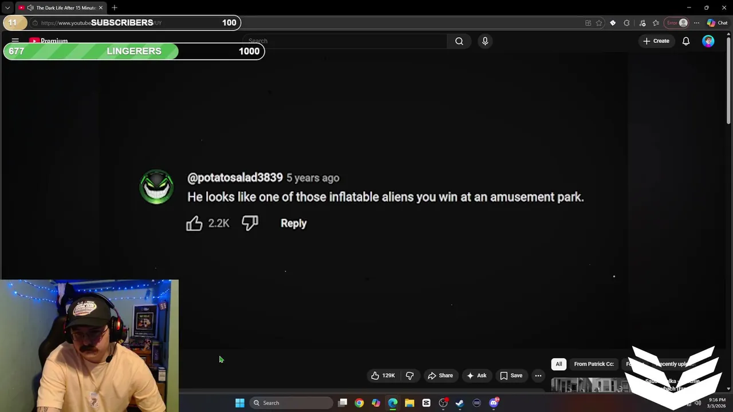Open YouTube notifications bell
The width and height of the screenshot is (733, 412).
coord(686,41)
